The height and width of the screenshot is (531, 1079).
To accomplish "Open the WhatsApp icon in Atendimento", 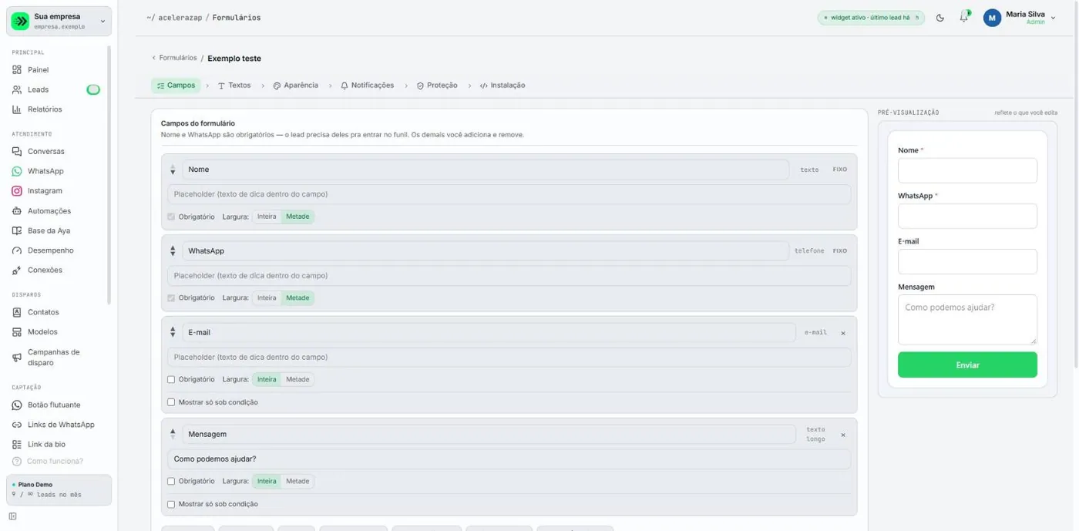I will pyautogui.click(x=17, y=171).
